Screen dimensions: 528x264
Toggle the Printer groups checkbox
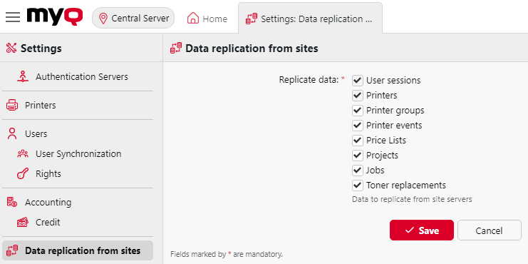357,111
